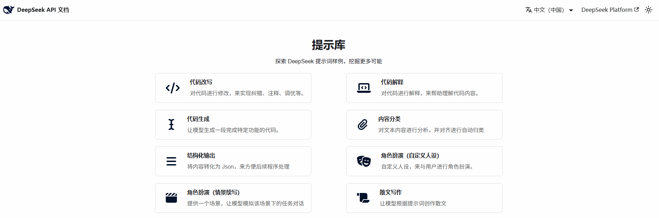Click the clapperboard icon for 情景续写
The width and height of the screenshot is (659, 218).
pyautogui.click(x=171, y=198)
